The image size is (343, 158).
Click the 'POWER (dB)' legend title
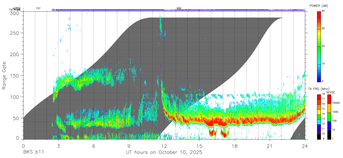click(x=319, y=6)
